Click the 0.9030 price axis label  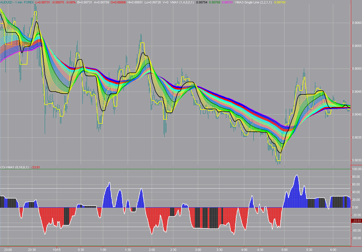357,160
